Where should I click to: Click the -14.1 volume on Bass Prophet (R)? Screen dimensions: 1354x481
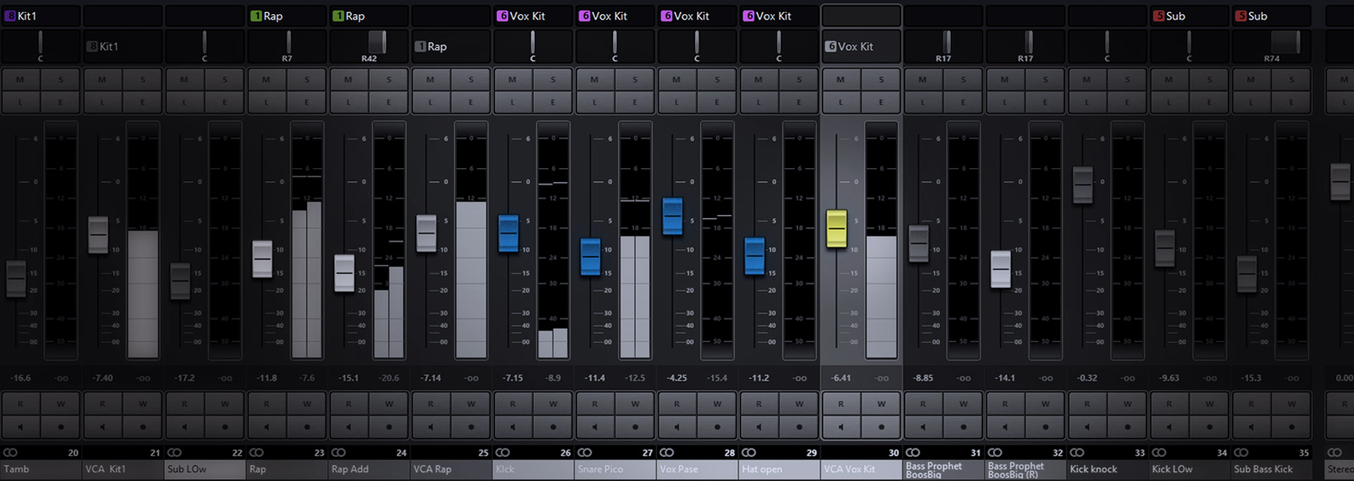pyautogui.click(x=1005, y=378)
